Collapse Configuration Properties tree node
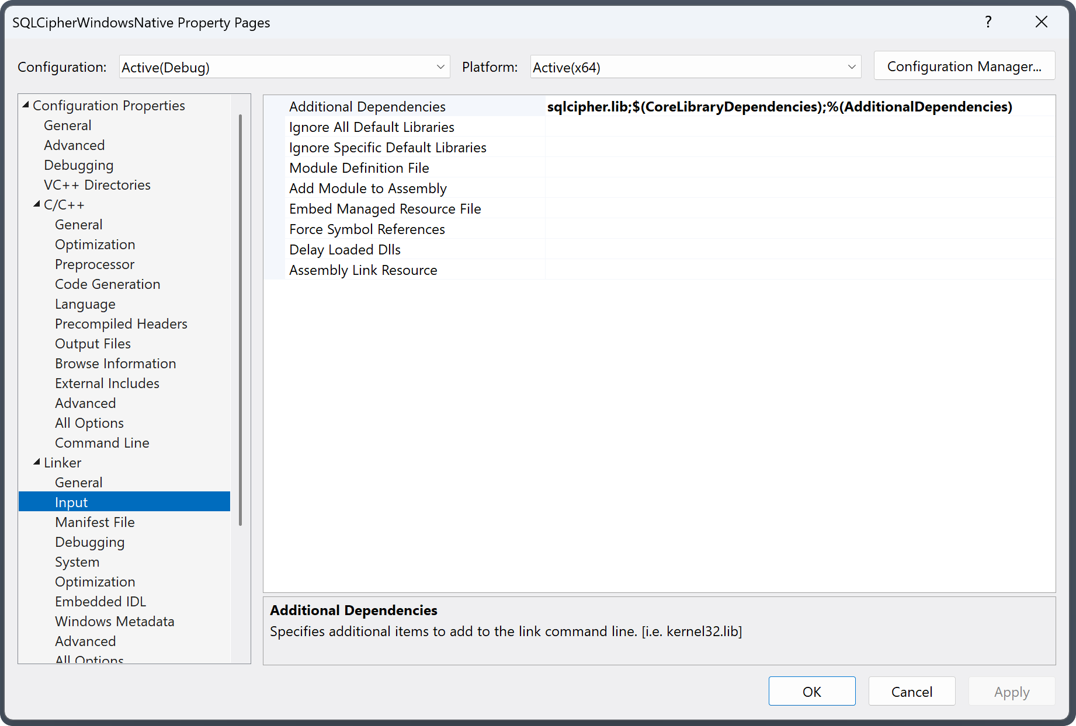 tap(26, 105)
